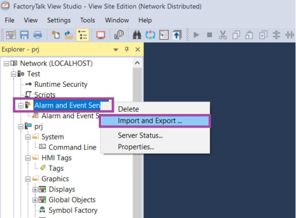The width and height of the screenshot is (296, 218).
Task: Click the Duplicate plus-box icon
Action: coord(263,35)
